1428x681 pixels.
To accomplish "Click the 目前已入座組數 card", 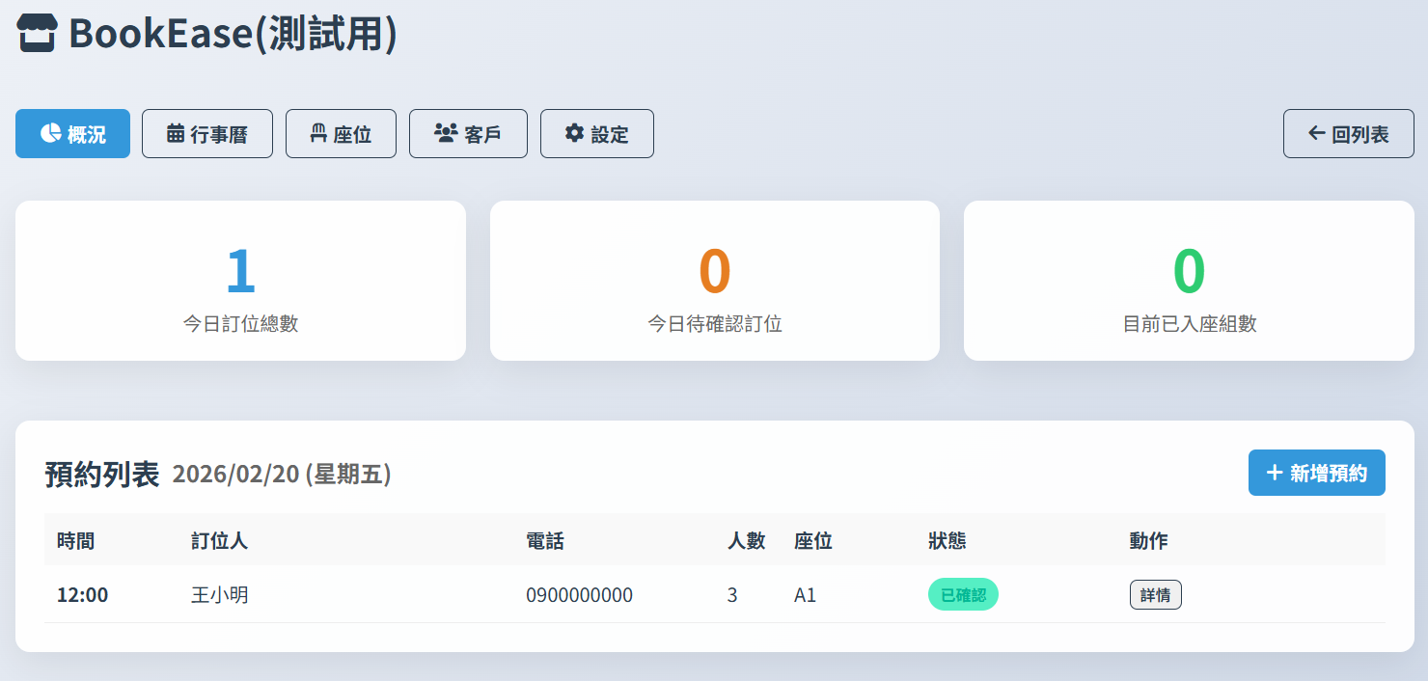I will pyautogui.click(x=1188, y=281).
